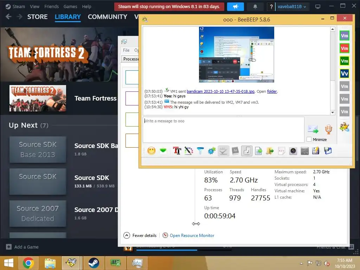Select Source SDK Base 2013 tile
Image resolution: width=360 pixels, height=270 pixels.
(38, 149)
